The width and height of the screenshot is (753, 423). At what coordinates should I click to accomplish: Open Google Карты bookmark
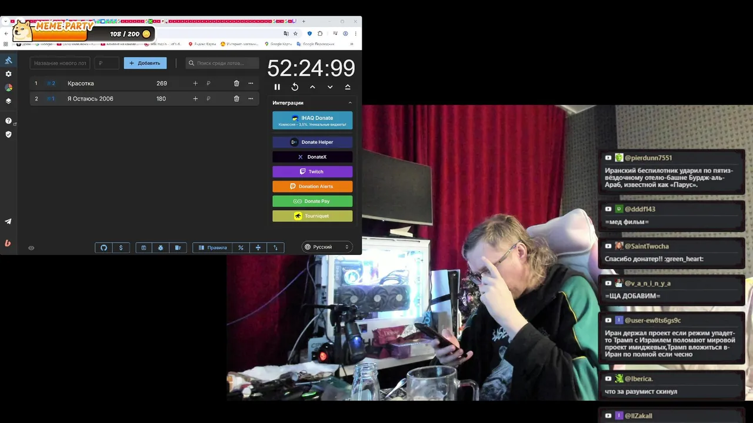tap(278, 44)
